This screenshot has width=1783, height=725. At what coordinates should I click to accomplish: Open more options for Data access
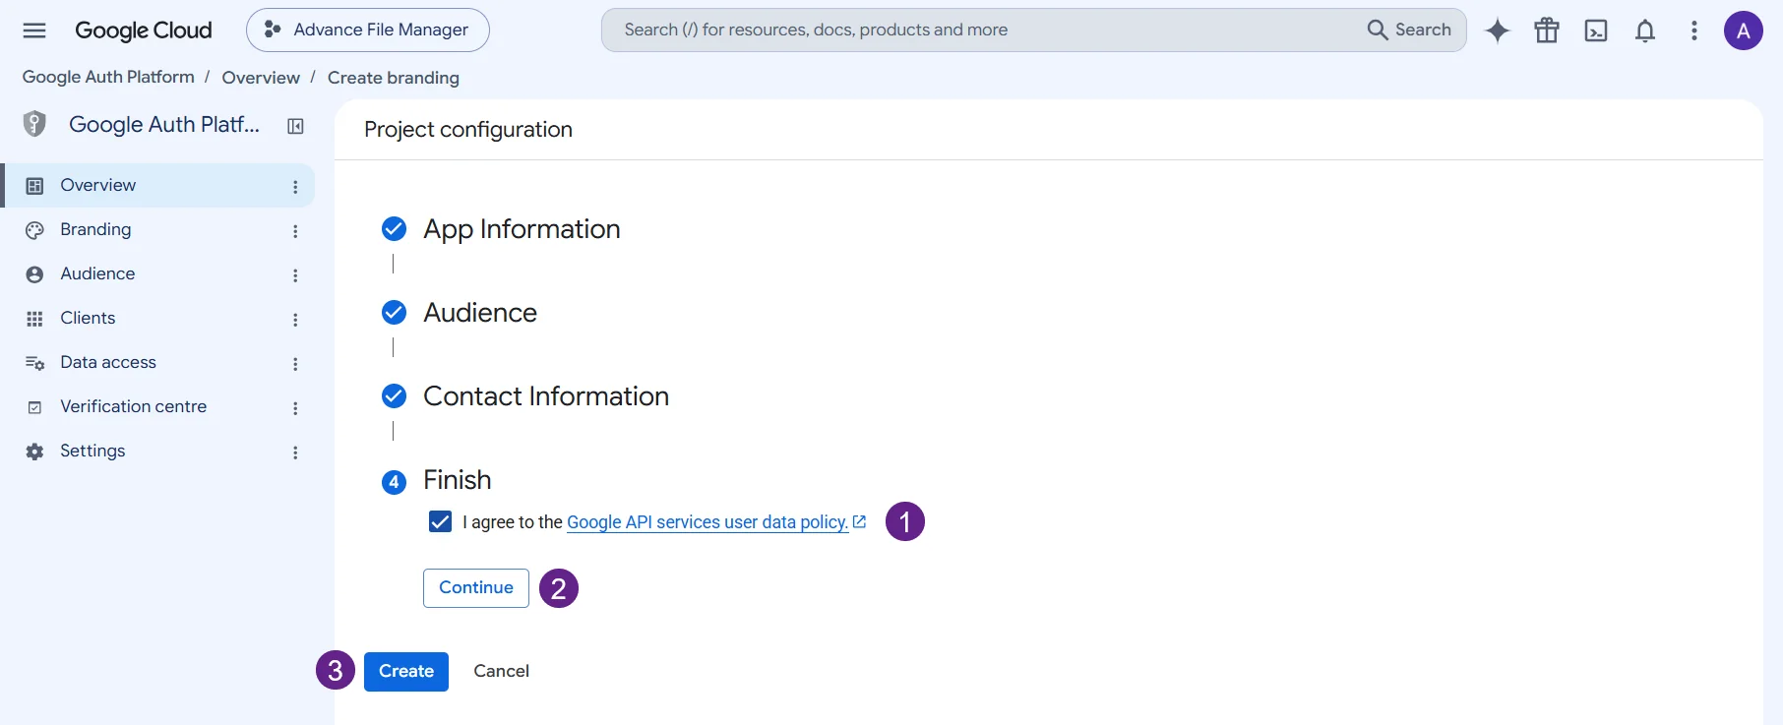295,363
